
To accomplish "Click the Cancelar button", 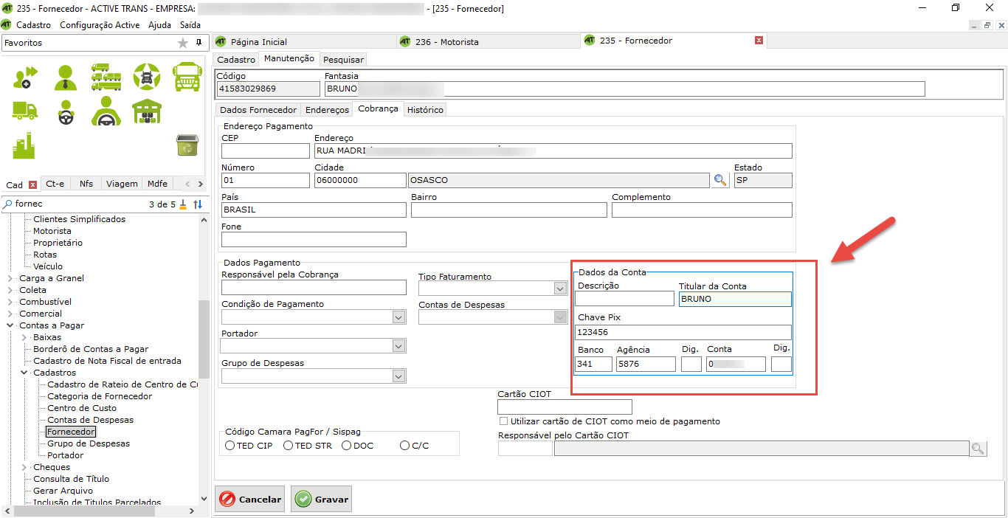I will [251, 500].
